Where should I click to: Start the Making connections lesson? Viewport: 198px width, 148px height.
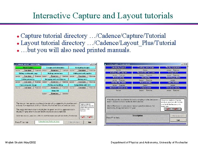coord(55,73)
